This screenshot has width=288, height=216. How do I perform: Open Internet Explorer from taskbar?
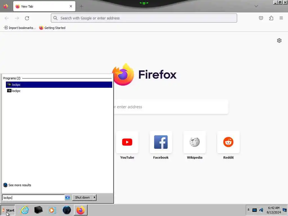point(25,210)
